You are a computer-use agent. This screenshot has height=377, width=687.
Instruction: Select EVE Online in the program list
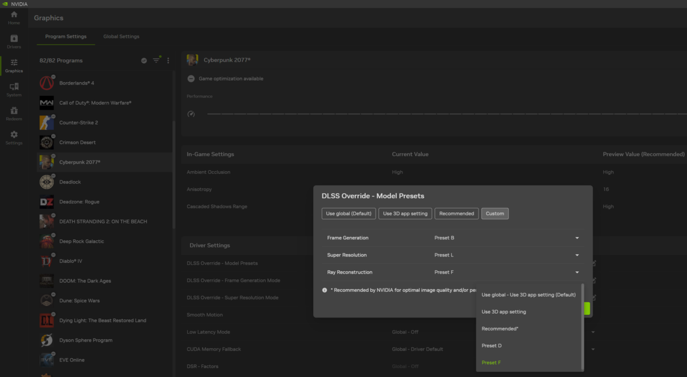(x=105, y=360)
